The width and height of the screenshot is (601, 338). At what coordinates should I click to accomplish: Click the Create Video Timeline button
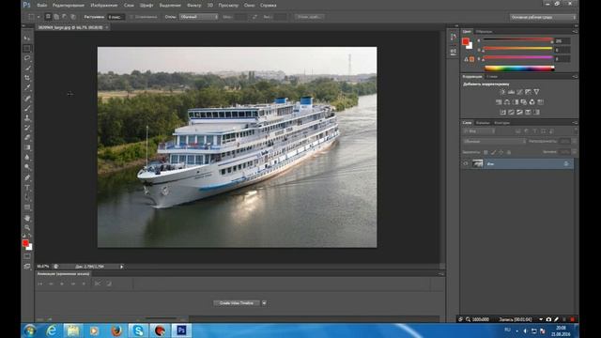[x=237, y=303]
